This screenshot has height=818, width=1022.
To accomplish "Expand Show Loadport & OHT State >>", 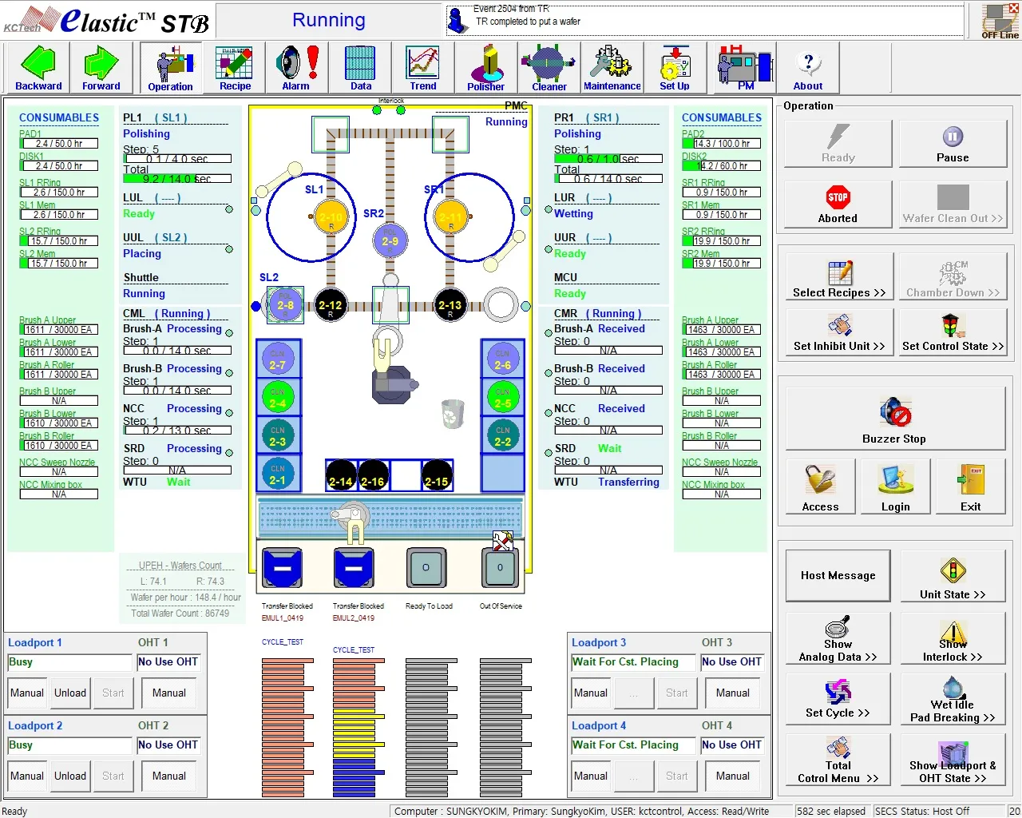I will (x=953, y=760).
